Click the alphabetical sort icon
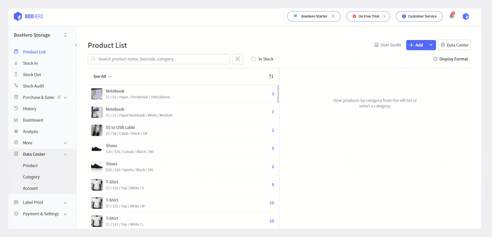 271,76
